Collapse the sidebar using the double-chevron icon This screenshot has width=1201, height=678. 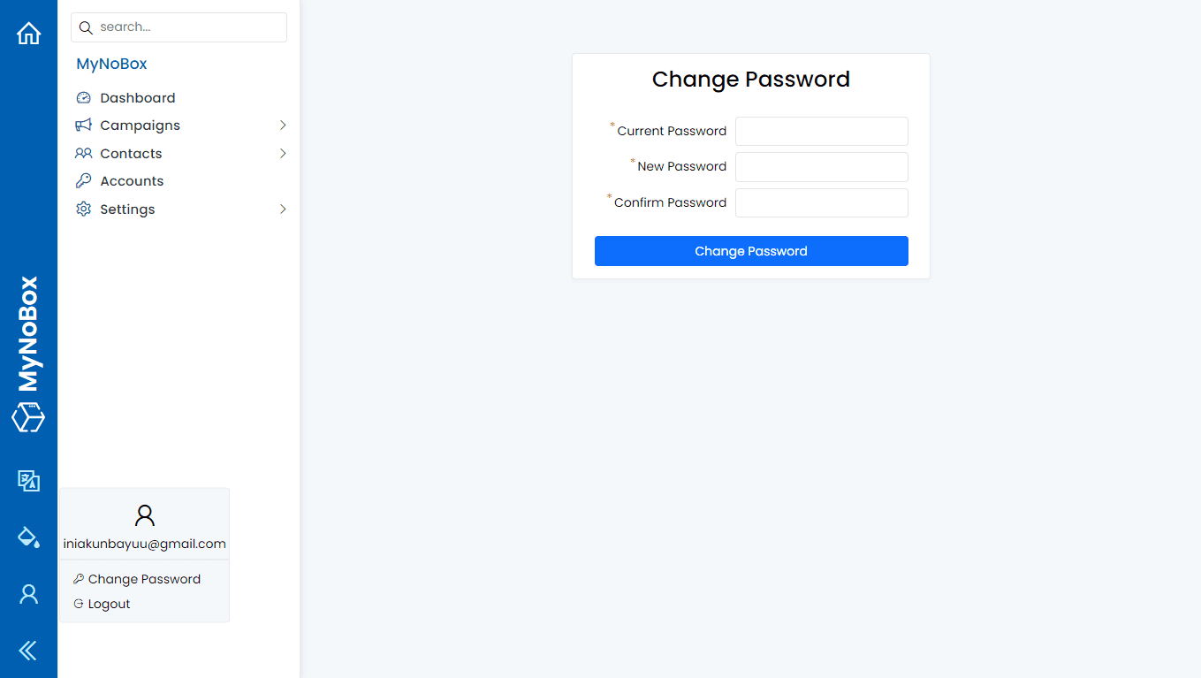28,651
